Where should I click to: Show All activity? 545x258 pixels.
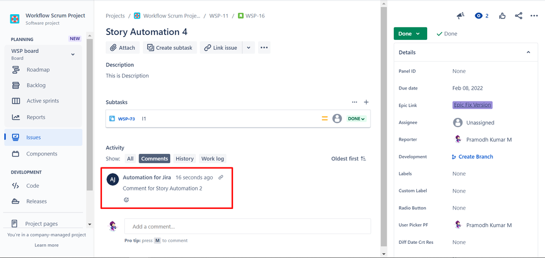point(130,159)
